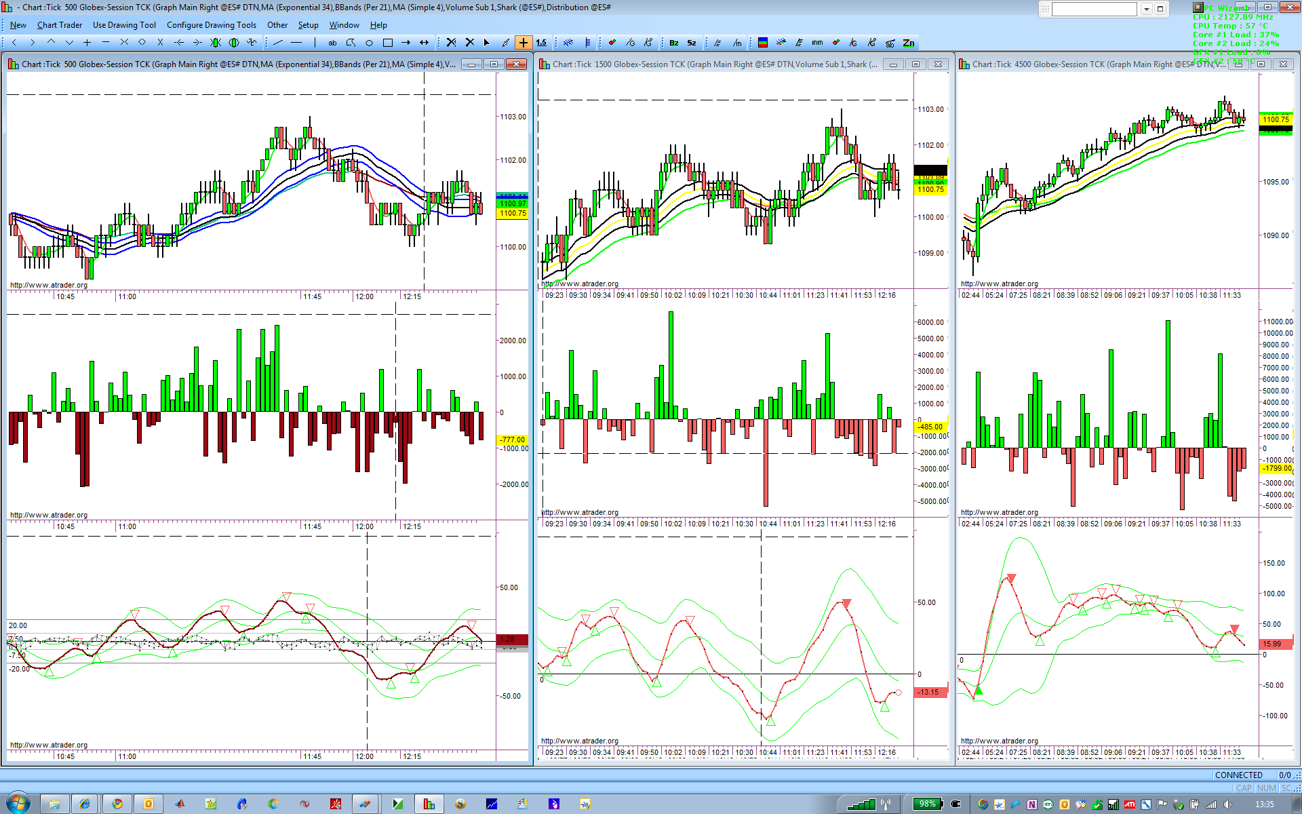This screenshot has height=814, width=1302.
Task: Click the red -13.15 oscillator value label
Action: [930, 693]
